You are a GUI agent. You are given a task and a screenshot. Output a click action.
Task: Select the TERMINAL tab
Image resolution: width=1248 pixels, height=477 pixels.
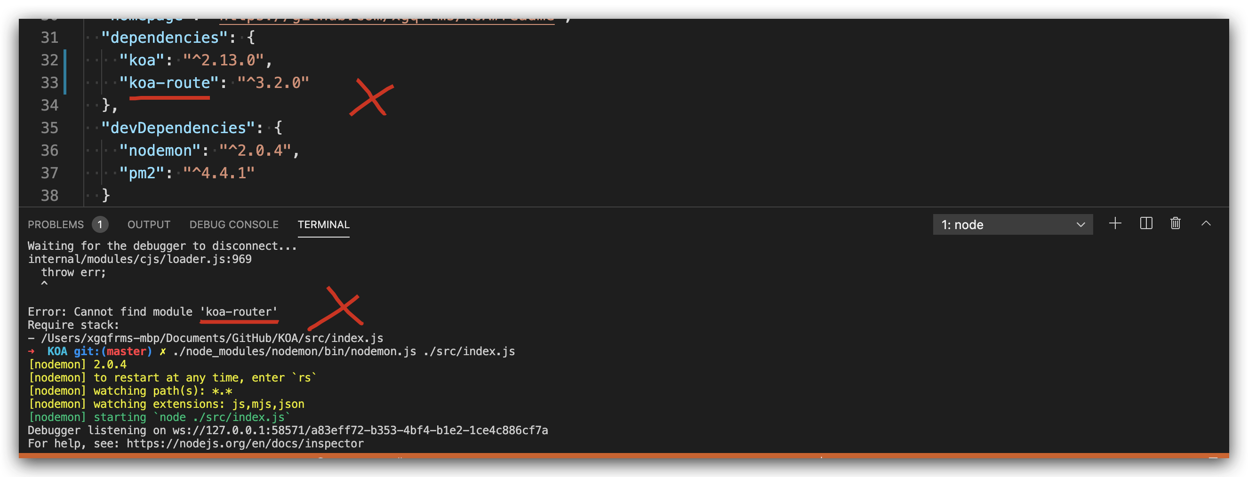324,225
